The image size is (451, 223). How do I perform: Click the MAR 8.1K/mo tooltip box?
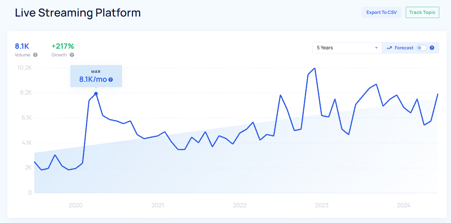(96, 76)
